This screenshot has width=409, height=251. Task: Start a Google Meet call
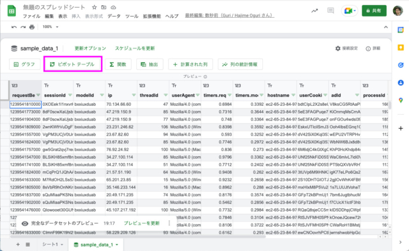[x=350, y=11]
